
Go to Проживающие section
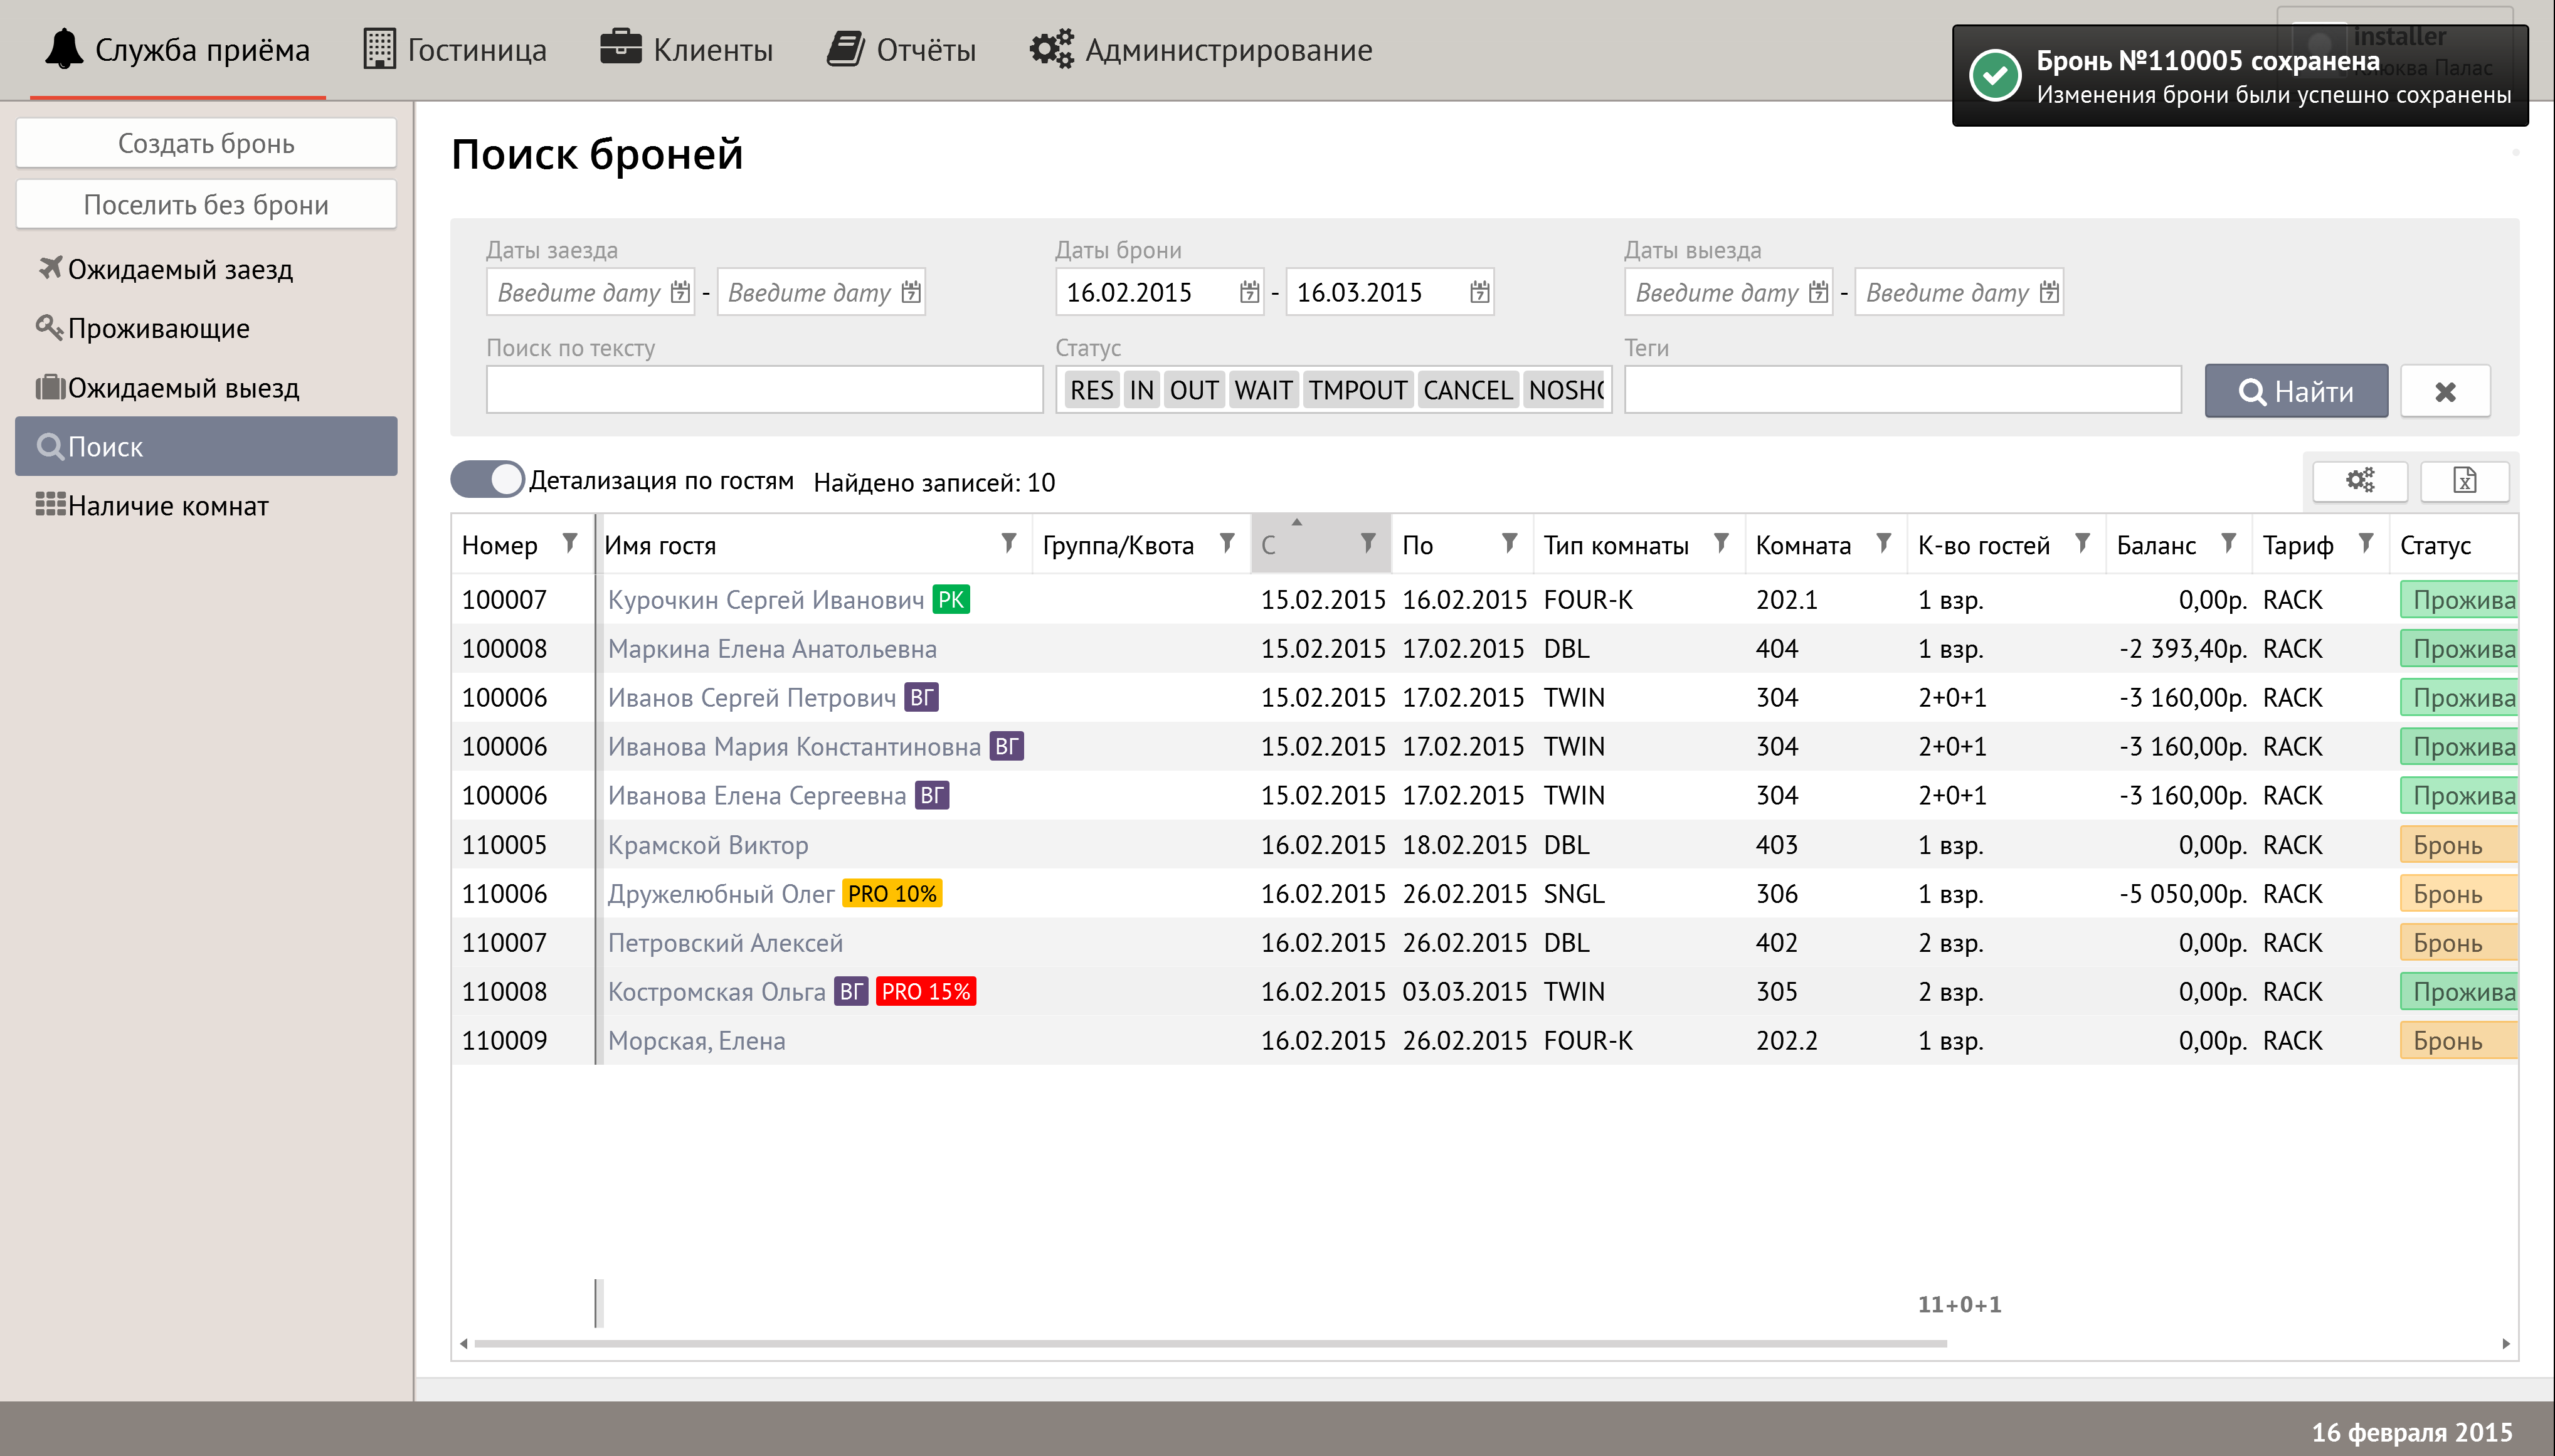[x=206, y=328]
